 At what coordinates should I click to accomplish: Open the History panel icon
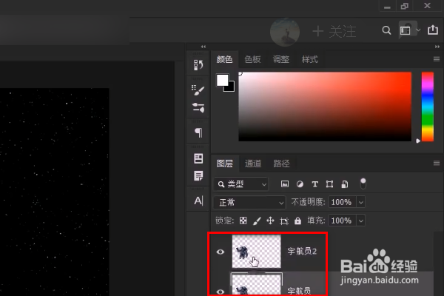coord(198,65)
